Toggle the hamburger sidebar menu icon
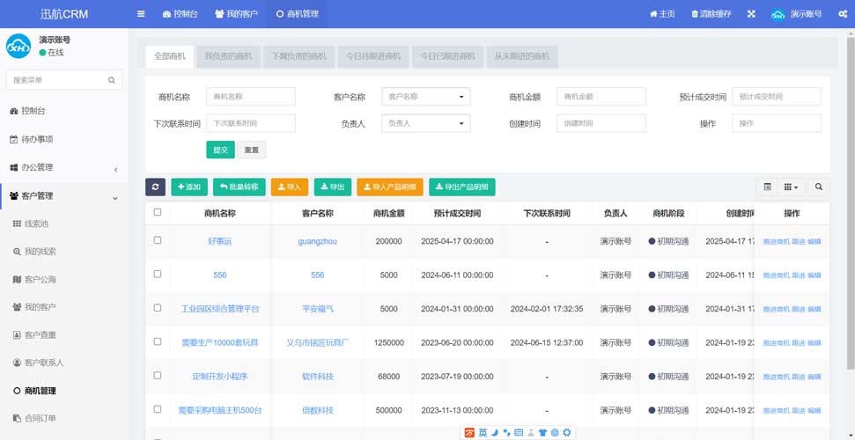 pyautogui.click(x=141, y=14)
